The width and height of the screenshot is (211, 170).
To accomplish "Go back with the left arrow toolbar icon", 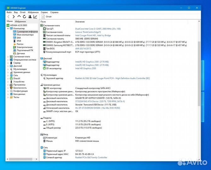I will coord(9,17).
